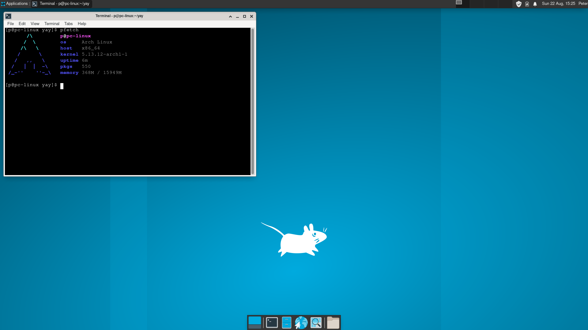Click the workspace switcher in the top panel

click(x=484, y=4)
